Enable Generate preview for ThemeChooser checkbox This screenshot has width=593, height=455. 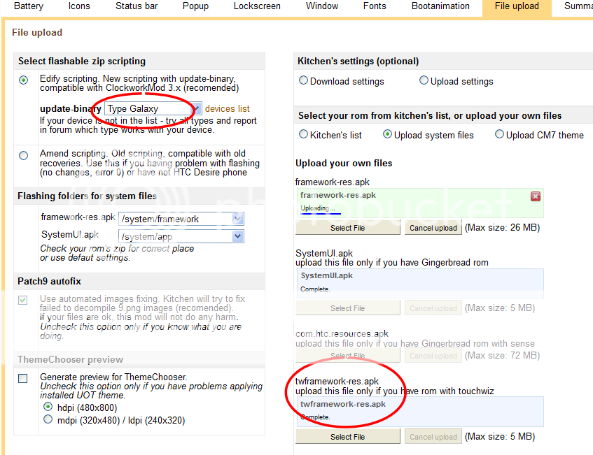click(x=23, y=378)
